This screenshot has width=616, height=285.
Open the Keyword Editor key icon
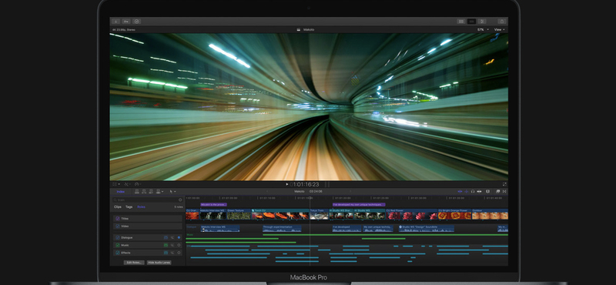126,22
